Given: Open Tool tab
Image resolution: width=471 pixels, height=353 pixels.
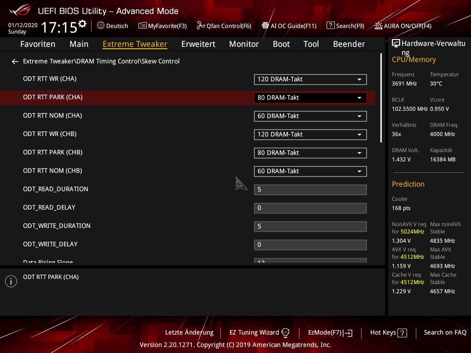Looking at the screenshot, I should (311, 44).
